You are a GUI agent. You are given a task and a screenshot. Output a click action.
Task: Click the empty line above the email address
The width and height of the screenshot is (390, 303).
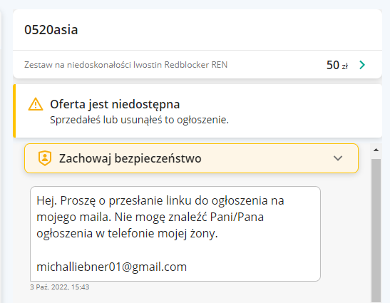175,250
